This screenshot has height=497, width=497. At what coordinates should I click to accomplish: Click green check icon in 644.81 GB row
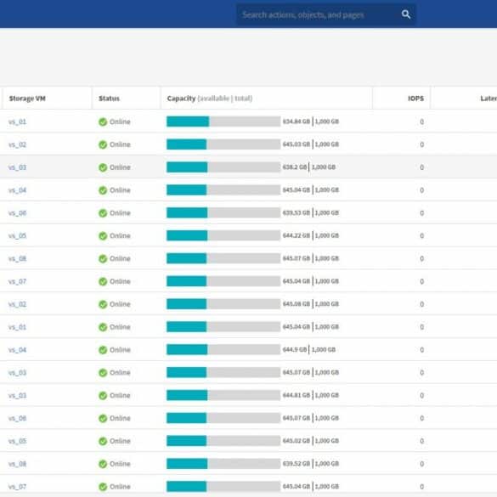coord(103,396)
